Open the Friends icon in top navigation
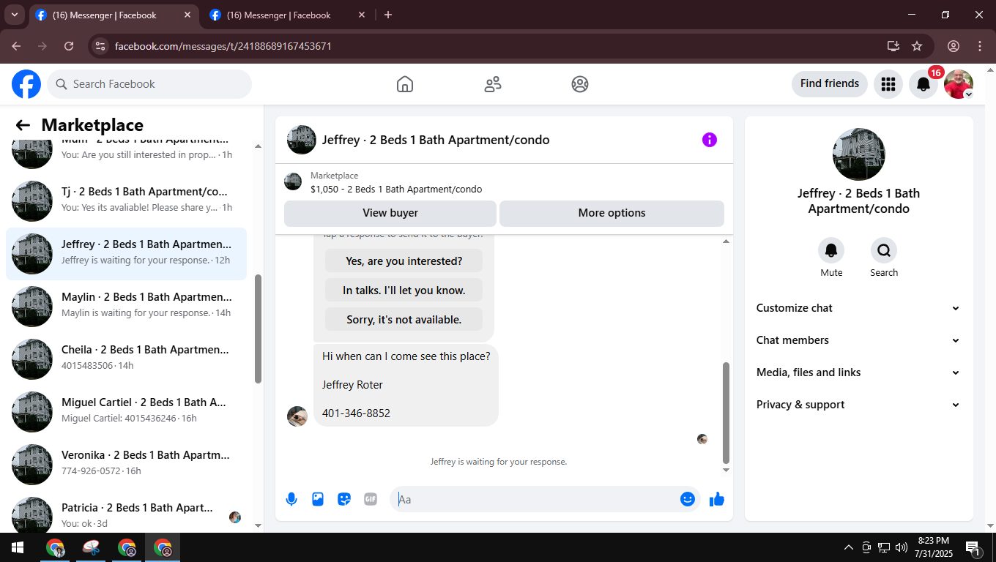The image size is (996, 562). coord(493,84)
